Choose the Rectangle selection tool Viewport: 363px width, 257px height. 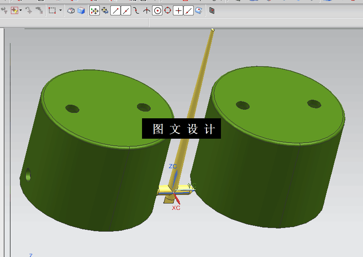point(52,10)
